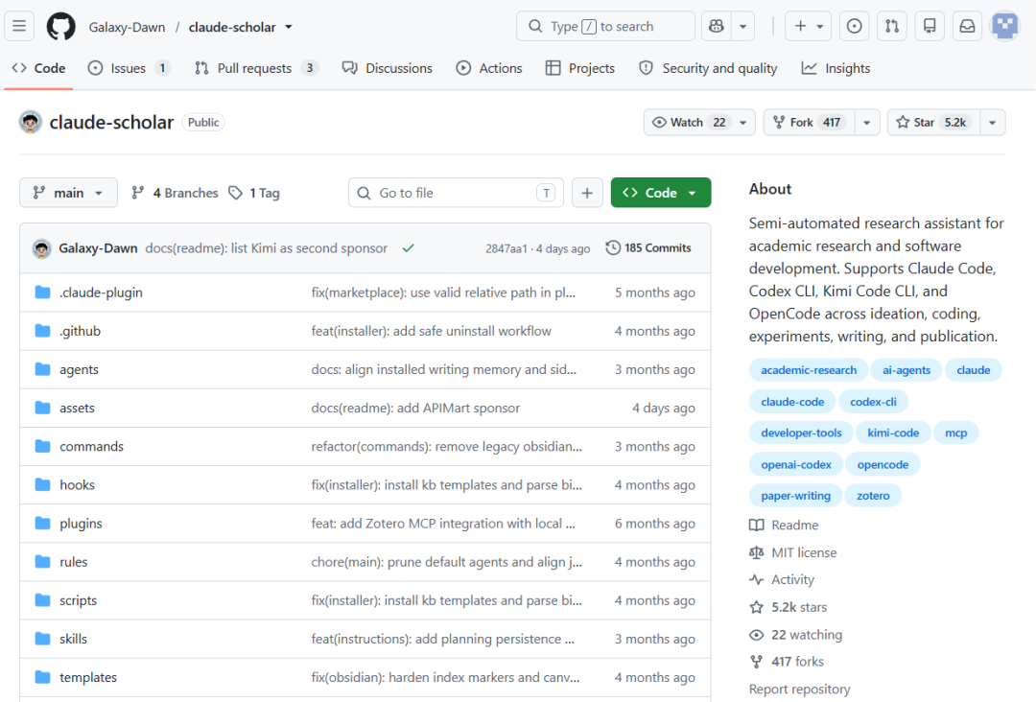Image resolution: width=1036 pixels, height=702 pixels.
Task: Expand the Star lists dropdown arrow
Action: (x=993, y=122)
